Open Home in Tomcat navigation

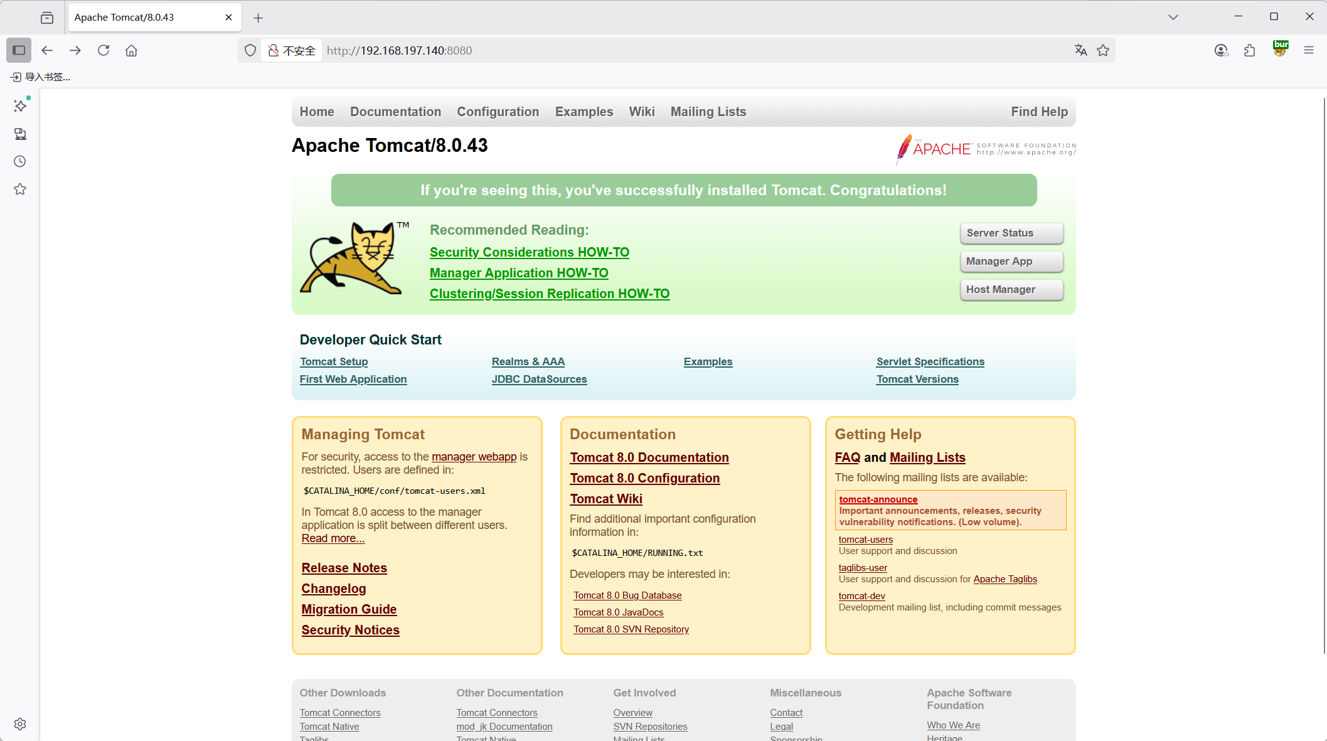point(317,112)
